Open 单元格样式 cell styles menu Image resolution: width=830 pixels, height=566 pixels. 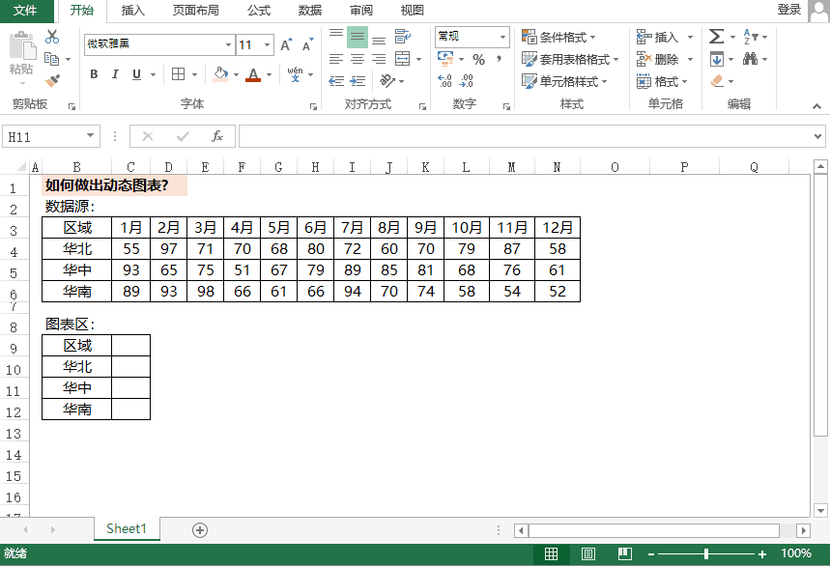coord(564,81)
